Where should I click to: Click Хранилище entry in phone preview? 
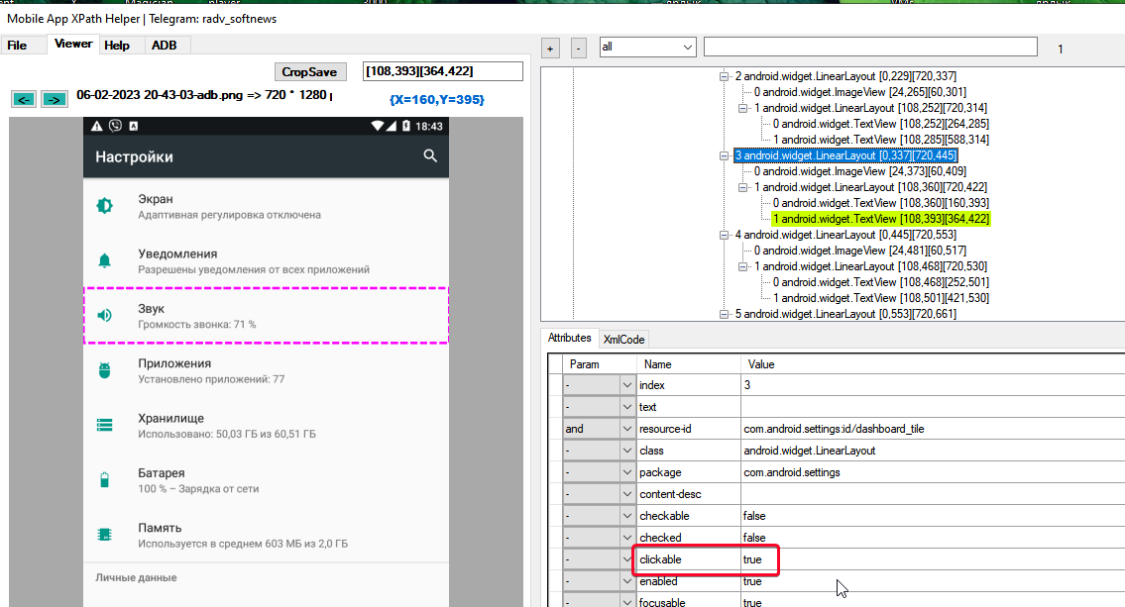coord(267,425)
